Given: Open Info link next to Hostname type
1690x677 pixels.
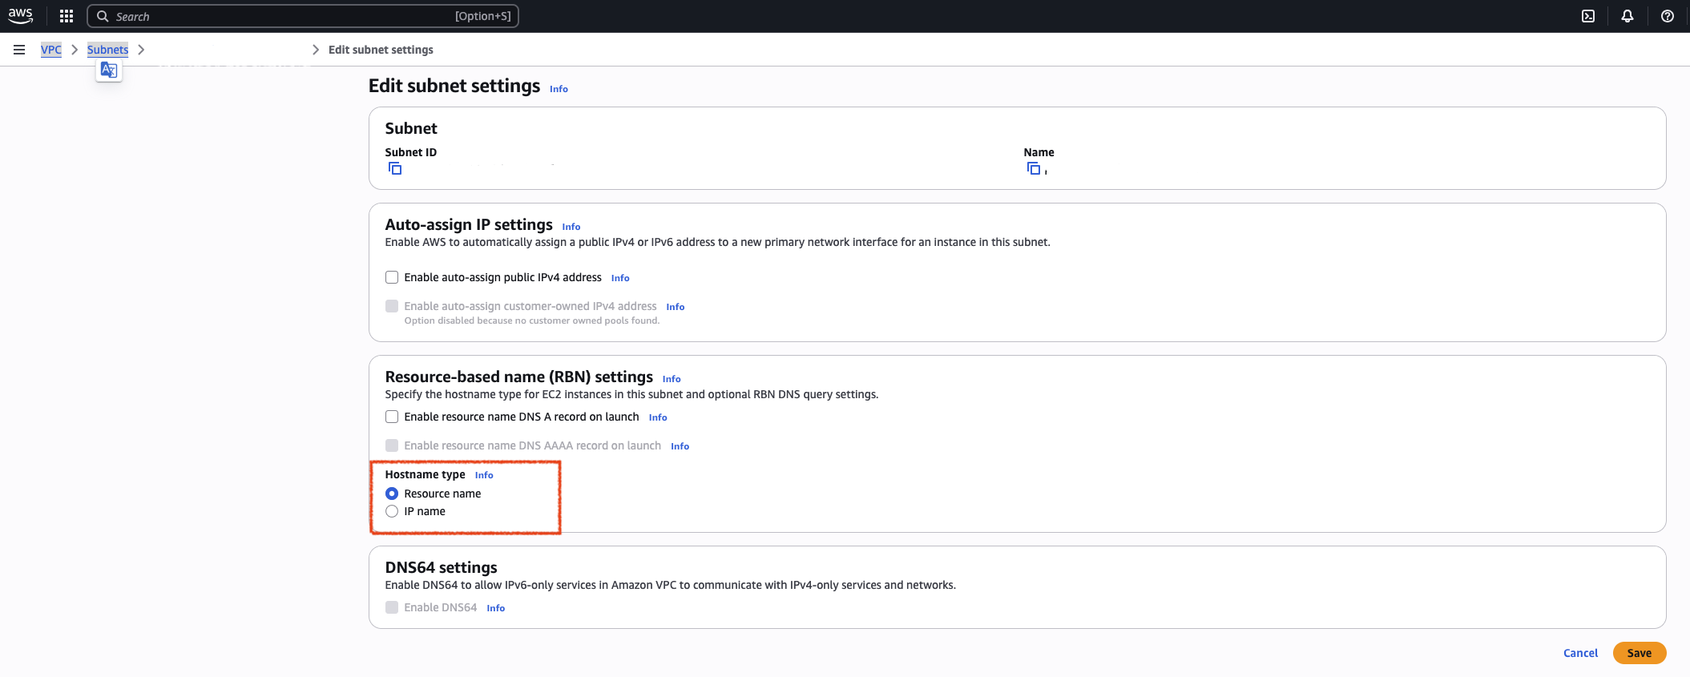Looking at the screenshot, I should (484, 475).
